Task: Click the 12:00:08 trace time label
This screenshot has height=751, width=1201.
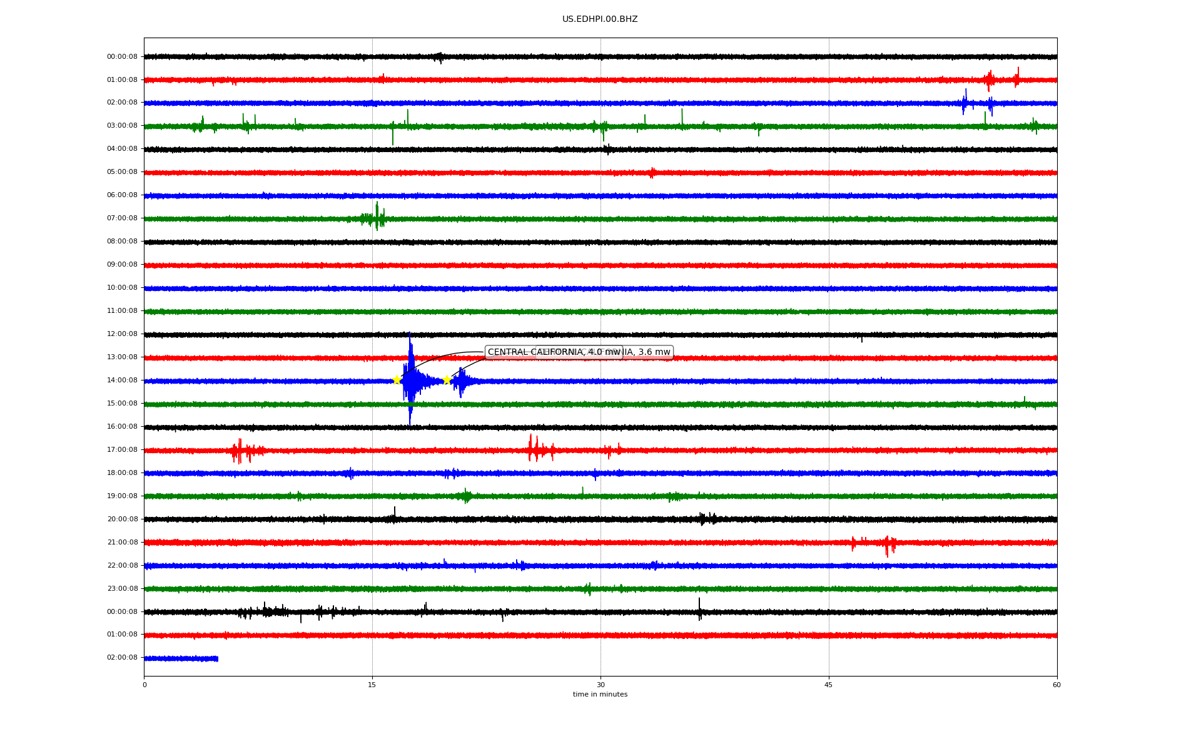Action: tap(122, 334)
